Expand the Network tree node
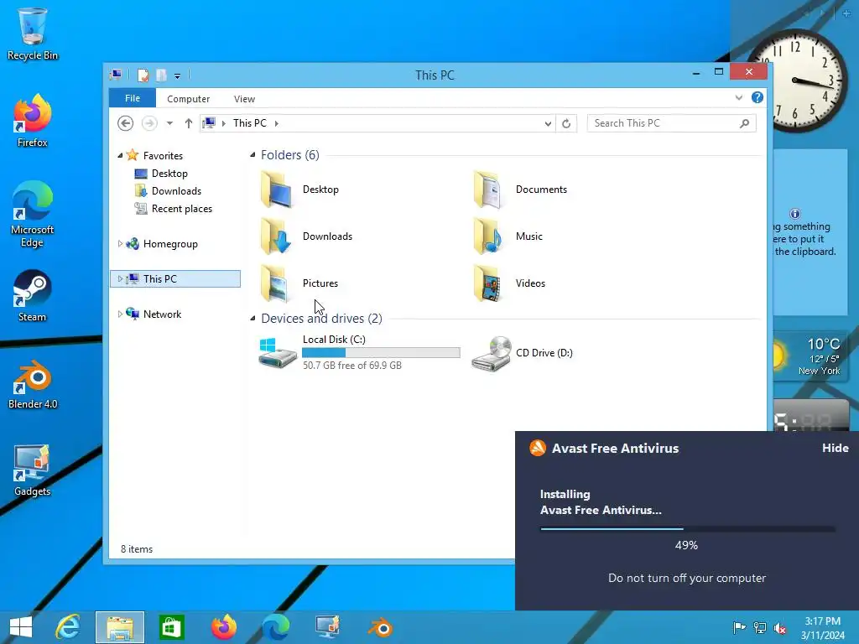The image size is (859, 644). point(120,314)
